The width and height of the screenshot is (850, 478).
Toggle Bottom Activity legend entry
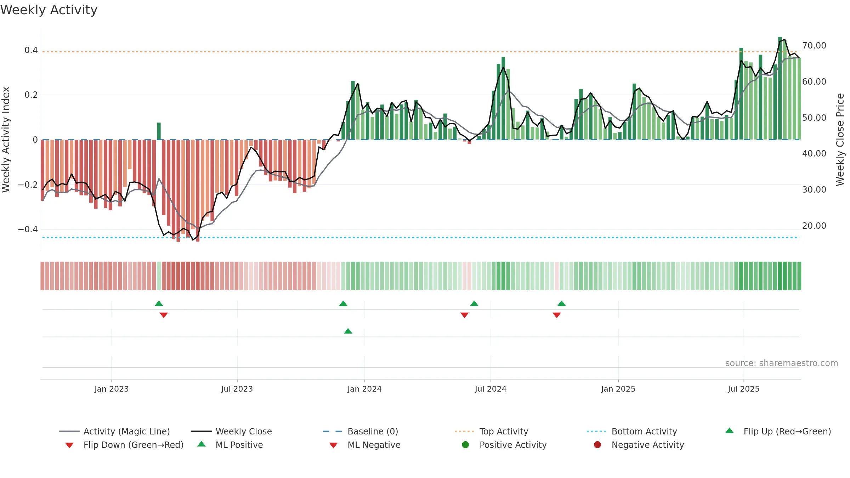632,431
